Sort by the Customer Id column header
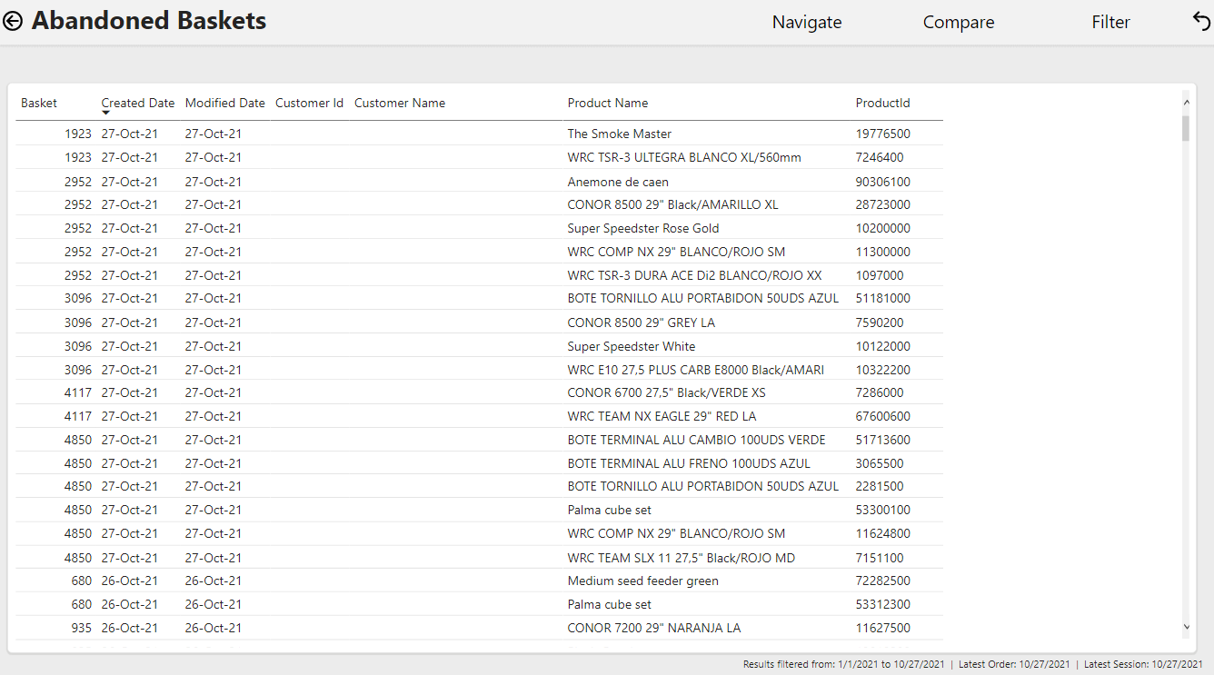Image resolution: width=1214 pixels, height=675 pixels. point(309,103)
